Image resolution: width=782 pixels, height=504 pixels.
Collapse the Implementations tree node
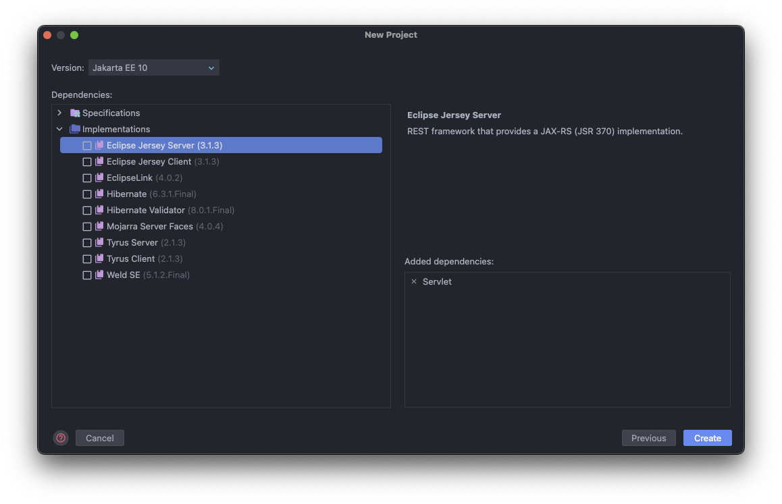tap(59, 129)
